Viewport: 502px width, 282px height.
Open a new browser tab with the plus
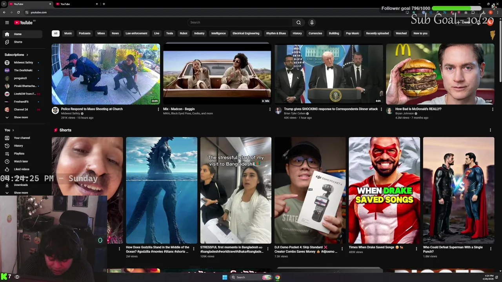[104, 4]
